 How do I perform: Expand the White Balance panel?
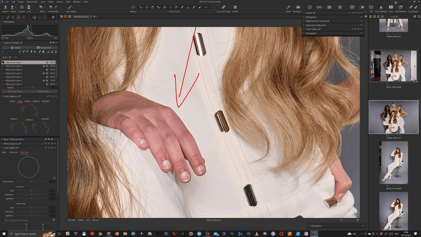pyautogui.click(x=2, y=144)
